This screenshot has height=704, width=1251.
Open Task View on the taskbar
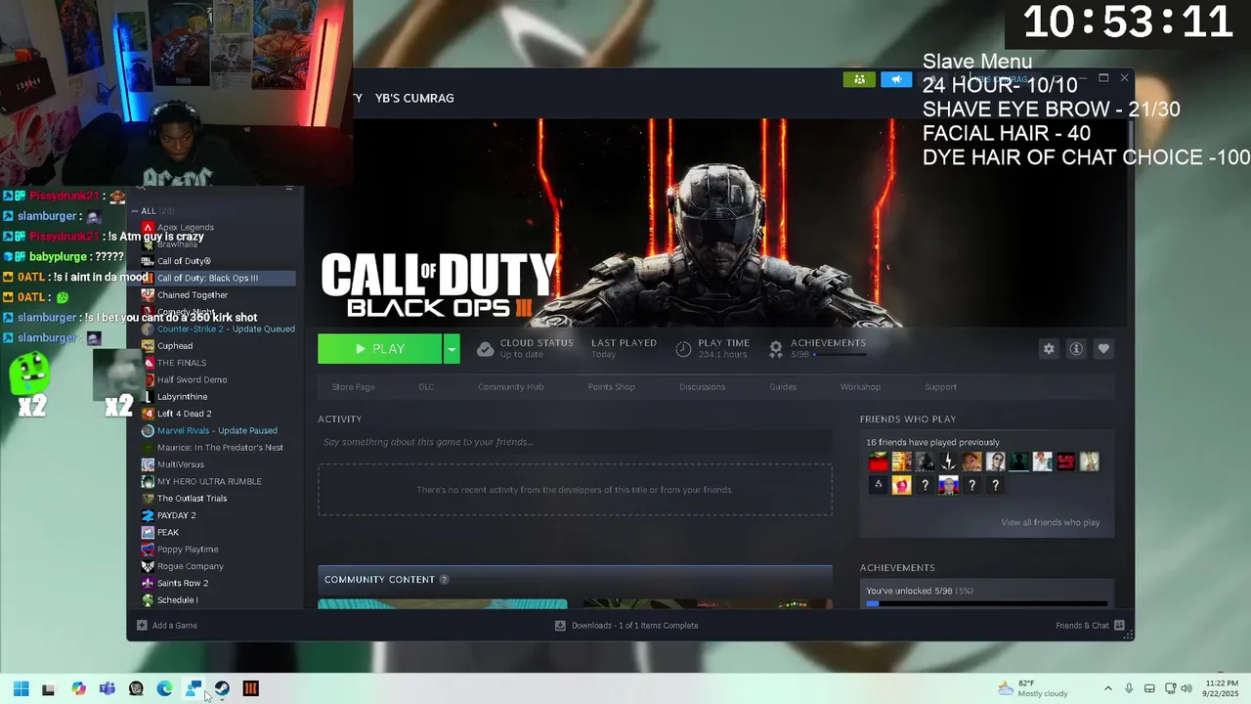48,688
